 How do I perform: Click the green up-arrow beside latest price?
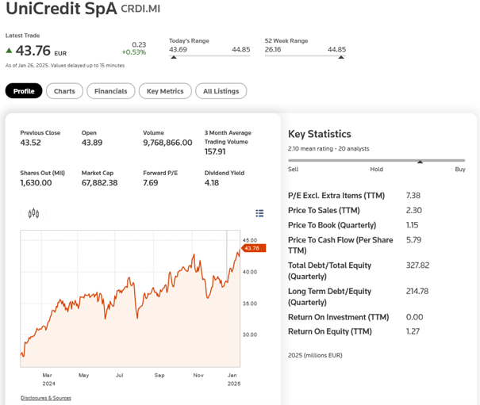coord(10,51)
